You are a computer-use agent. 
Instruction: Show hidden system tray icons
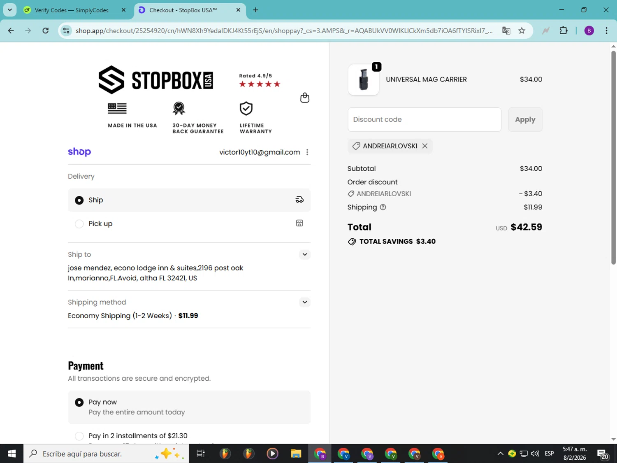(x=500, y=454)
